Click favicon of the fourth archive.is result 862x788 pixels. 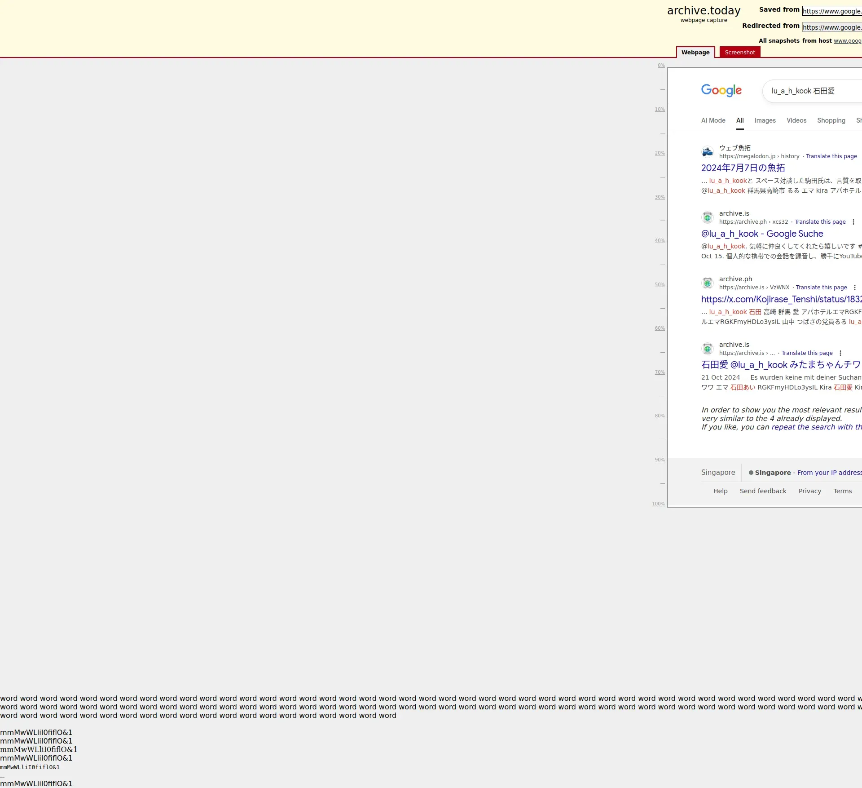coord(708,349)
